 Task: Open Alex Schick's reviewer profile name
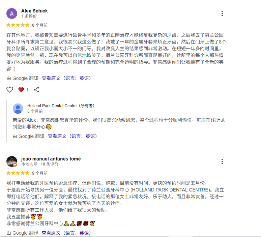pyautogui.click(x=34, y=11)
